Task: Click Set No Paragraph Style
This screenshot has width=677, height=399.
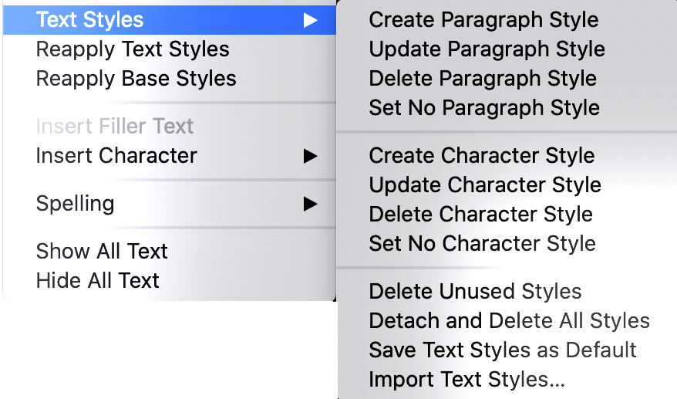Action: tap(484, 108)
